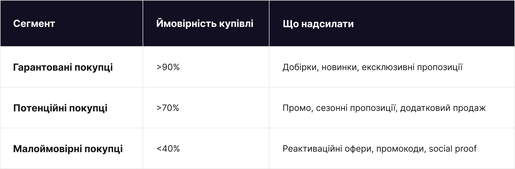Click the phrase "social proof"
Screen dimensions: 515x169
452,149
